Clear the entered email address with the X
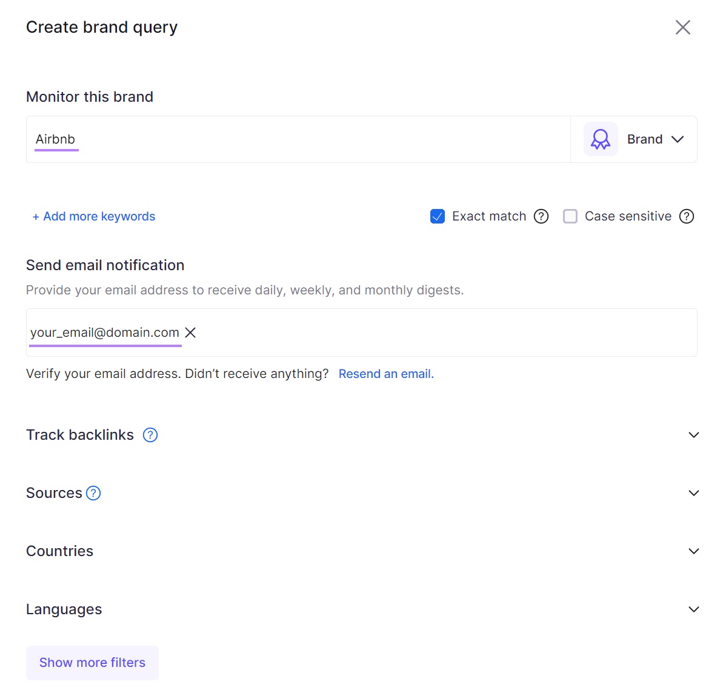This screenshot has width=723, height=696. pyautogui.click(x=190, y=333)
